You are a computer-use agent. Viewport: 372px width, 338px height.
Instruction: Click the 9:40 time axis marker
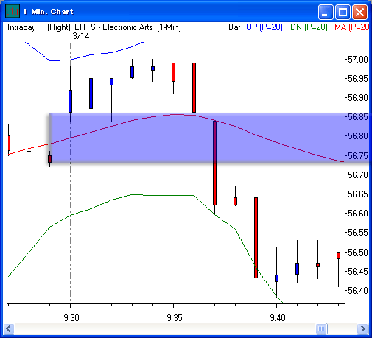pos(278,318)
